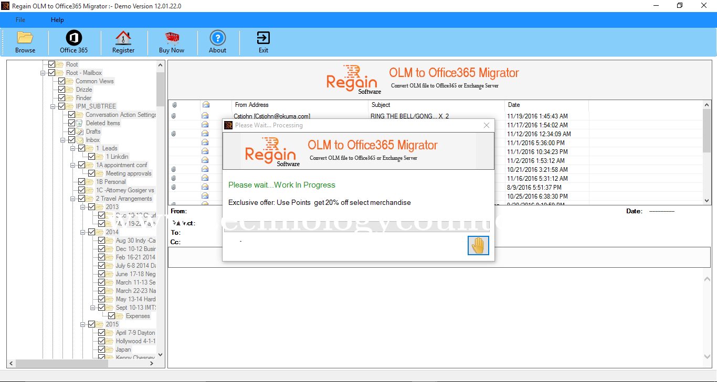Select the folder icon beside Drafts

tap(80, 132)
